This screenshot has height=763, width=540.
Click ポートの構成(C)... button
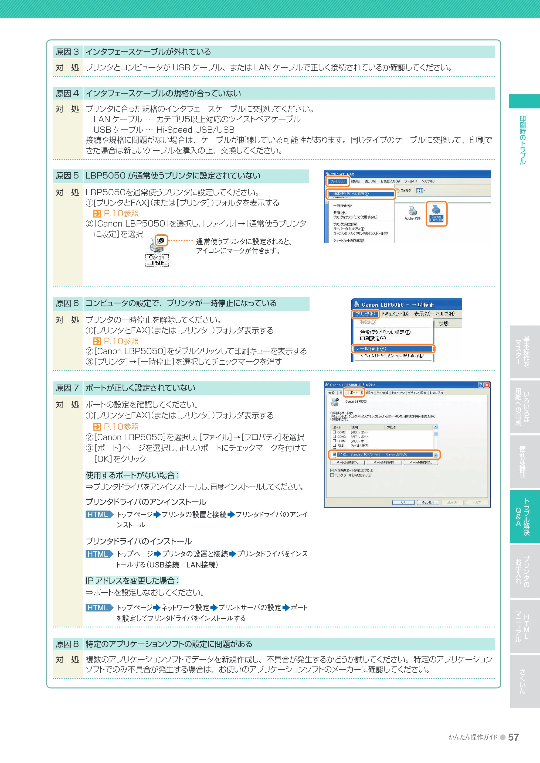421,462
